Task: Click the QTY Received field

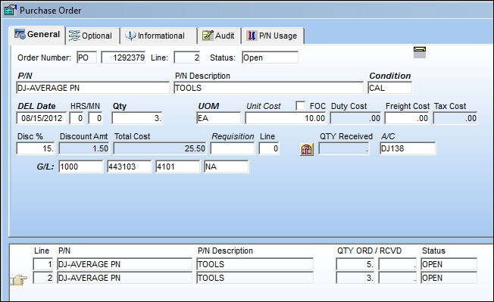Action: [344, 148]
